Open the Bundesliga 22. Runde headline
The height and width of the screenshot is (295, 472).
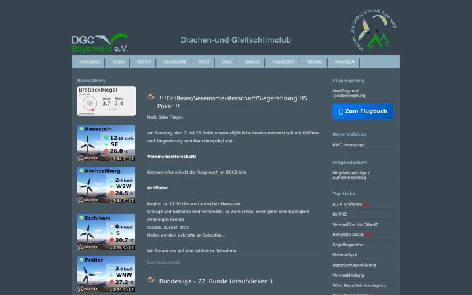coord(216,281)
